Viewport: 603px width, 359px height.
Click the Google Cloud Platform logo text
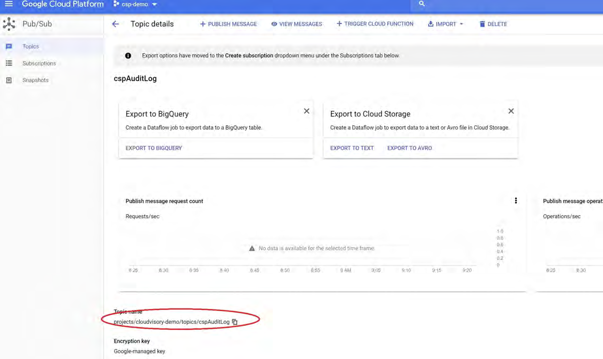tap(63, 4)
